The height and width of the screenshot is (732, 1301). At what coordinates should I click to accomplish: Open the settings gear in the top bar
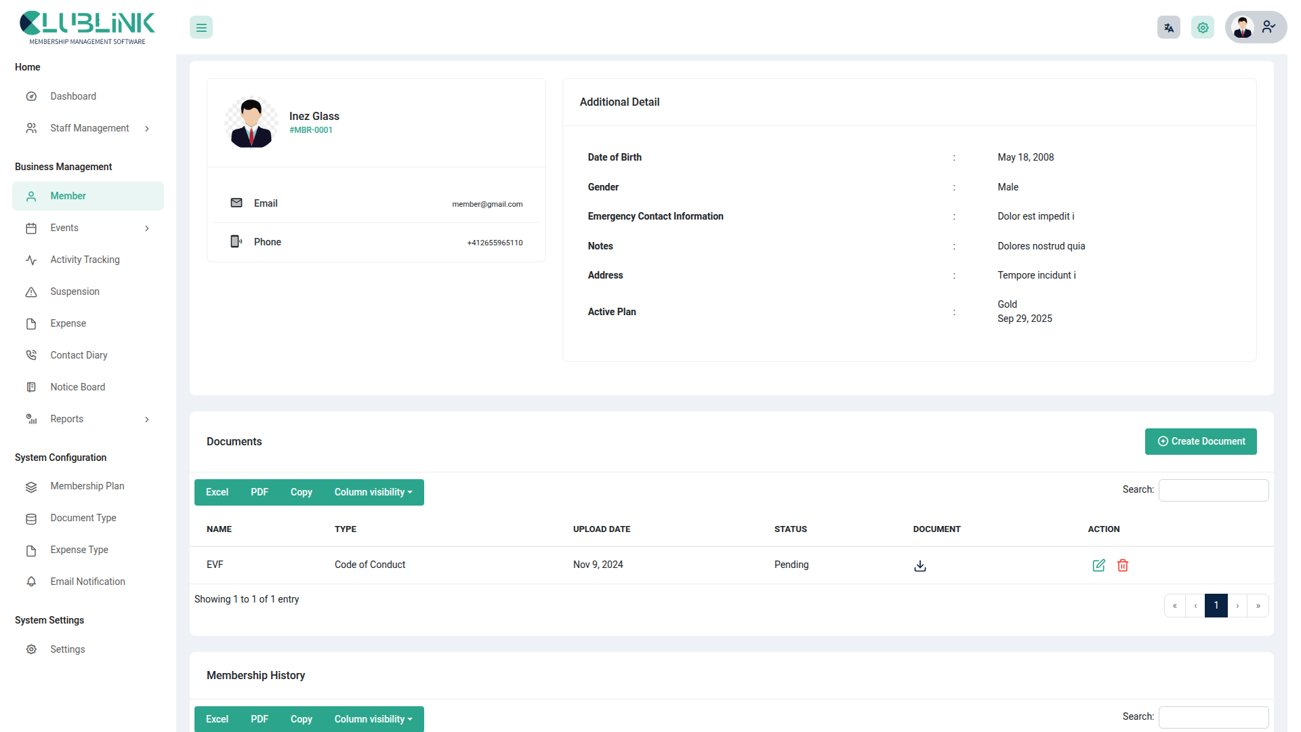coord(1203,27)
